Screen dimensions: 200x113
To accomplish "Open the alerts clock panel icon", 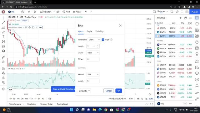I will (x=197, y=24).
